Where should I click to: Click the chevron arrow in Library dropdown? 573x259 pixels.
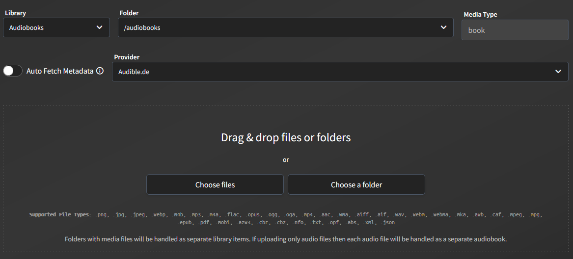click(100, 27)
